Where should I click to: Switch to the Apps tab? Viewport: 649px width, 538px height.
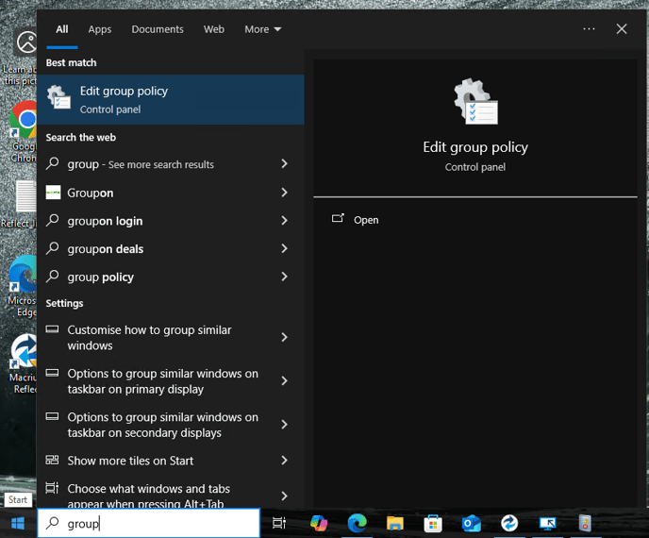100,29
